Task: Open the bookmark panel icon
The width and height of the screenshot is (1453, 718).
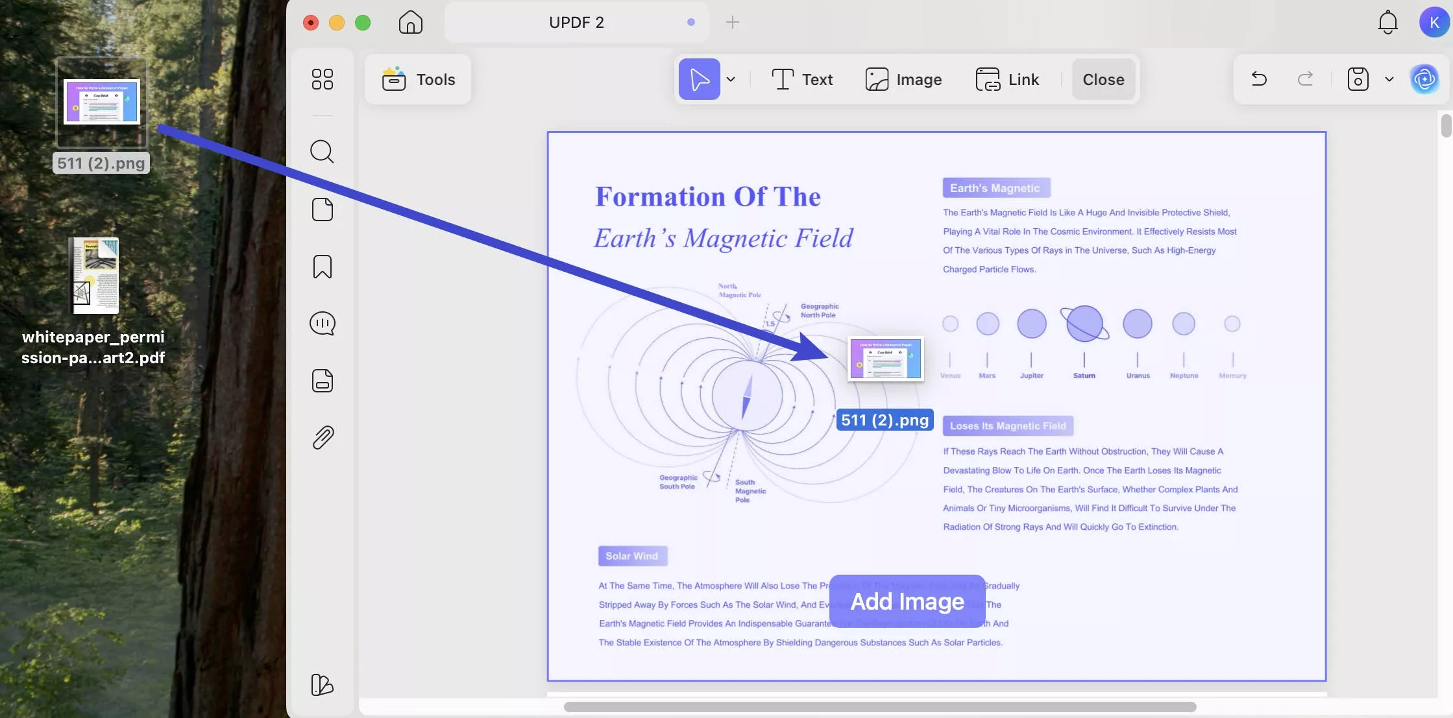Action: [322, 267]
